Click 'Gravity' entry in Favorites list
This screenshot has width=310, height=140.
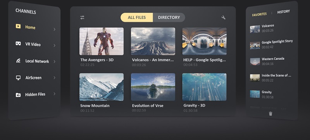(267, 92)
